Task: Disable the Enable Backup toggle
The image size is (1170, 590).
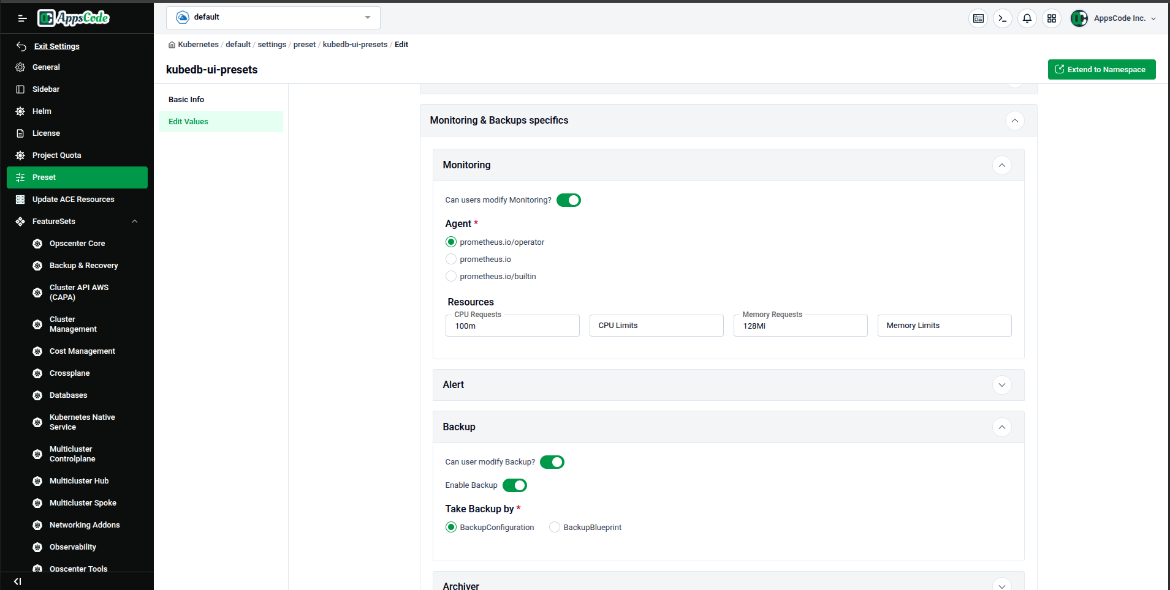Action: click(514, 485)
